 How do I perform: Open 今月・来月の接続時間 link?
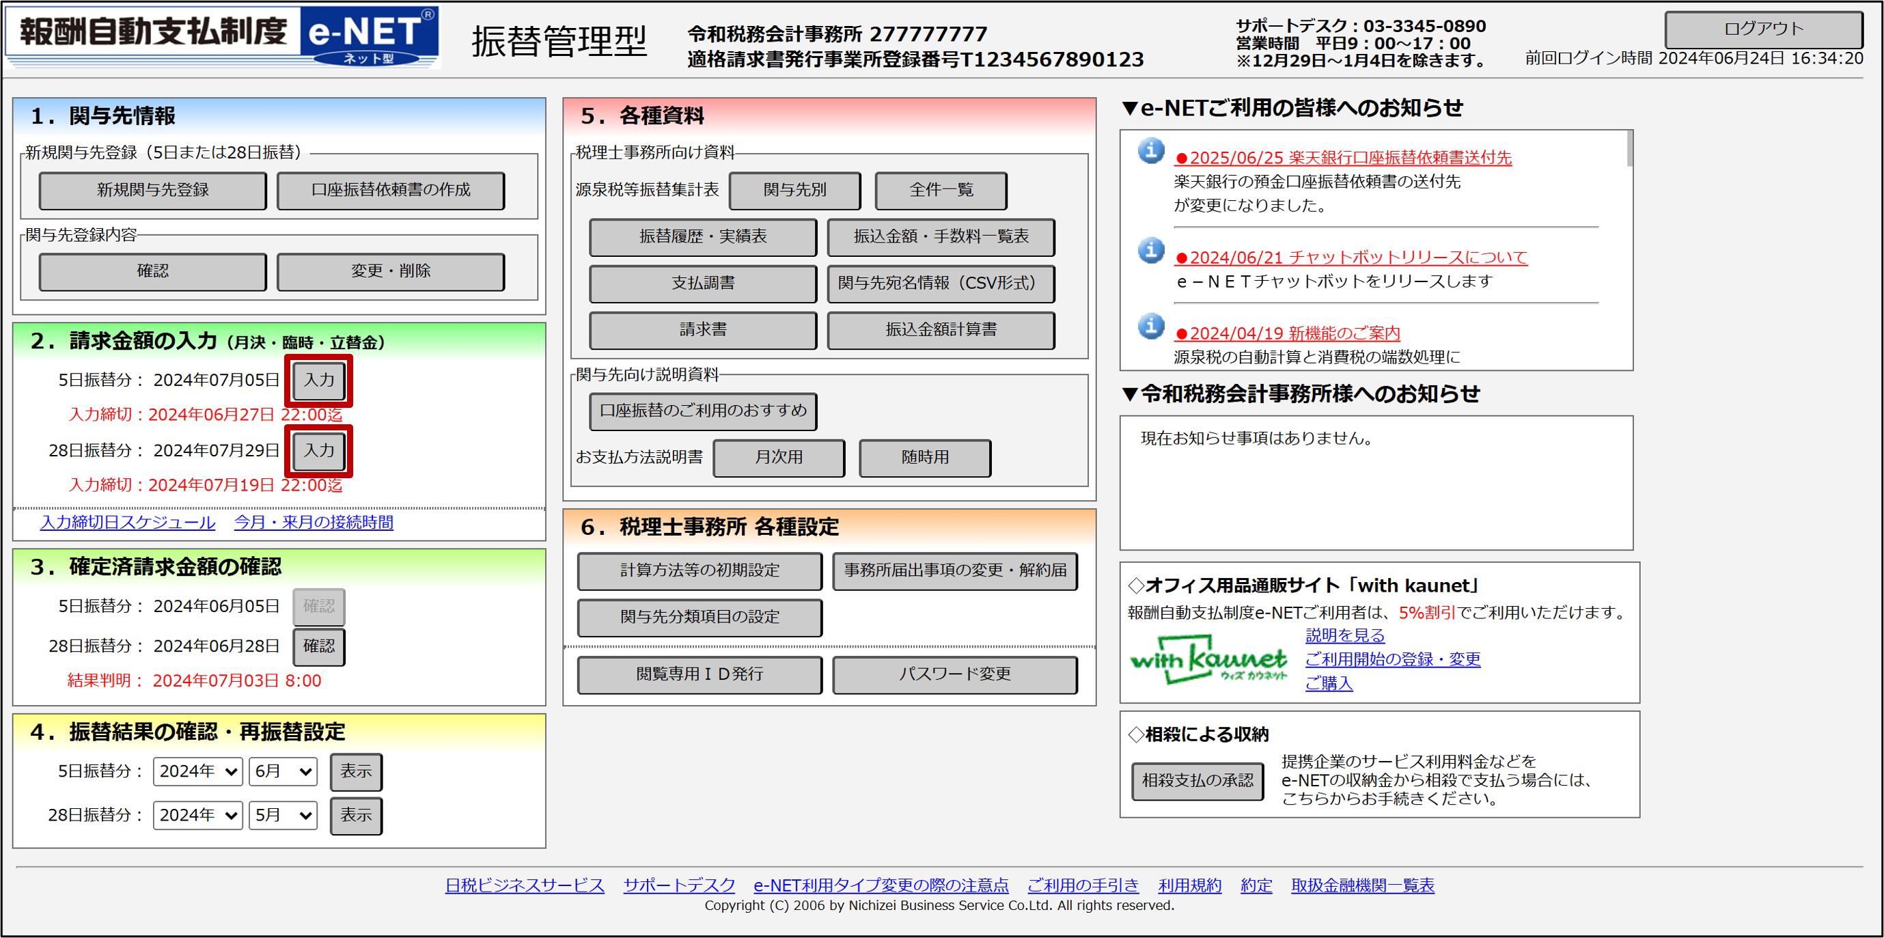click(x=313, y=523)
